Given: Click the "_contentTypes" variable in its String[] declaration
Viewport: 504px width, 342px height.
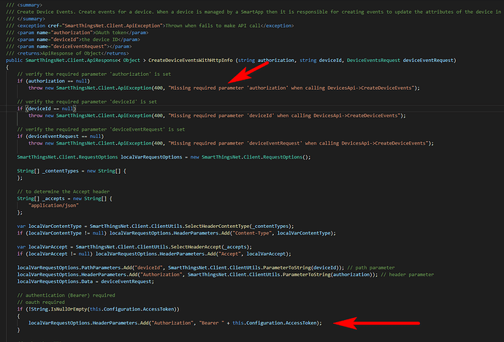Looking at the screenshot, I should tap(61, 171).
